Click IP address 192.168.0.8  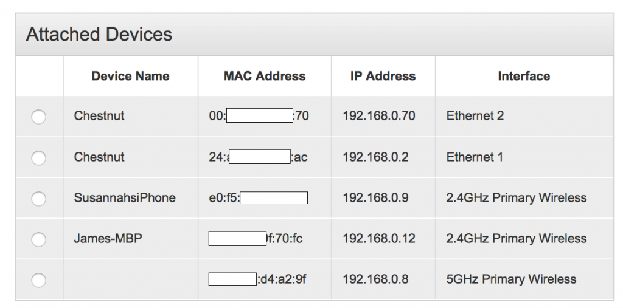[x=375, y=279]
